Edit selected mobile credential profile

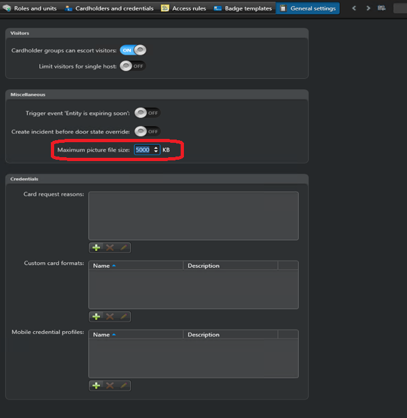click(x=123, y=385)
